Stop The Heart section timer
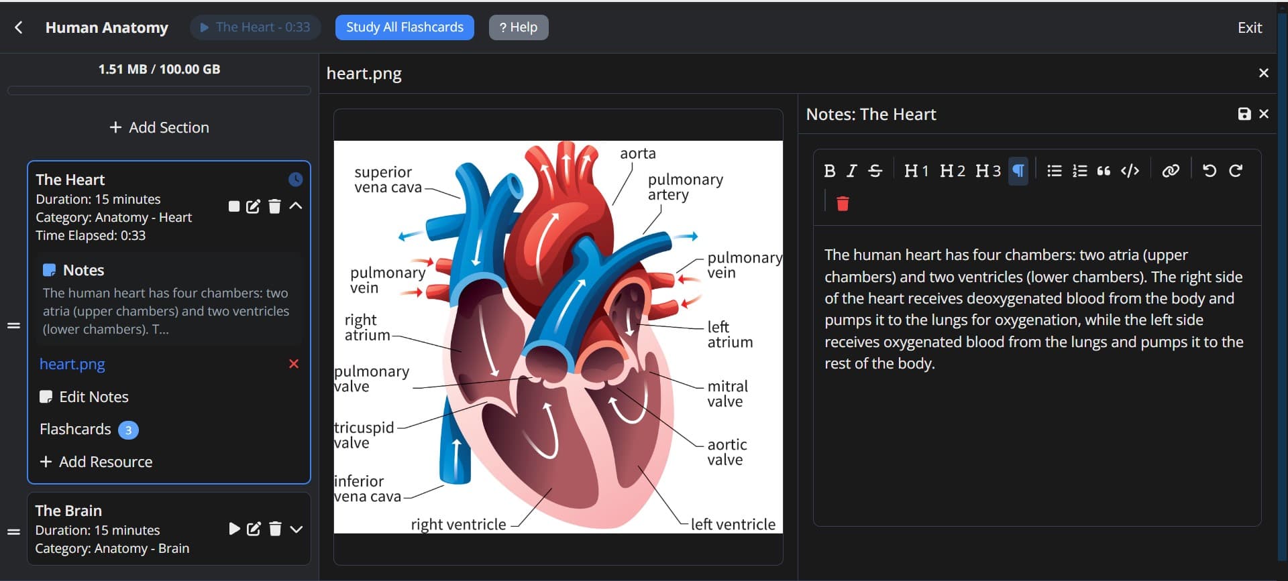This screenshot has height=581, width=1288. click(x=234, y=206)
